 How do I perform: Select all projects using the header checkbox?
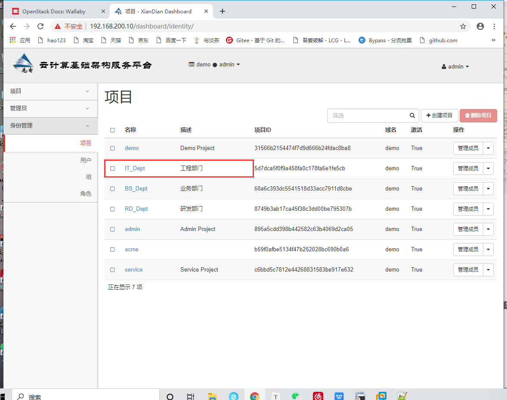tap(112, 130)
